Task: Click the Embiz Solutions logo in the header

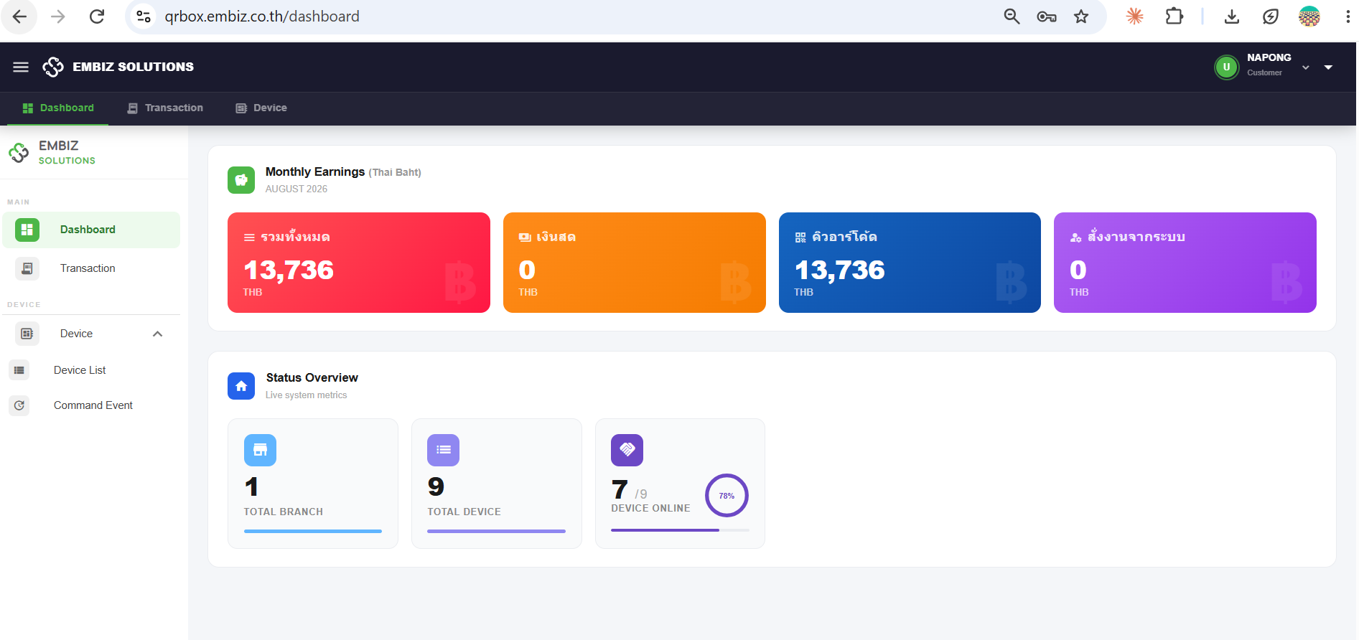Action: (x=53, y=67)
